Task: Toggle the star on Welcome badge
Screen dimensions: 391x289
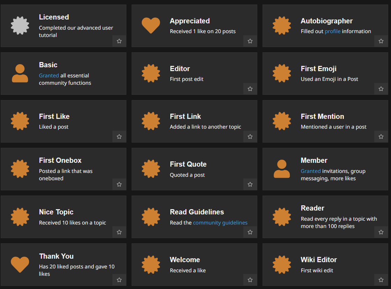Action: click(250, 280)
